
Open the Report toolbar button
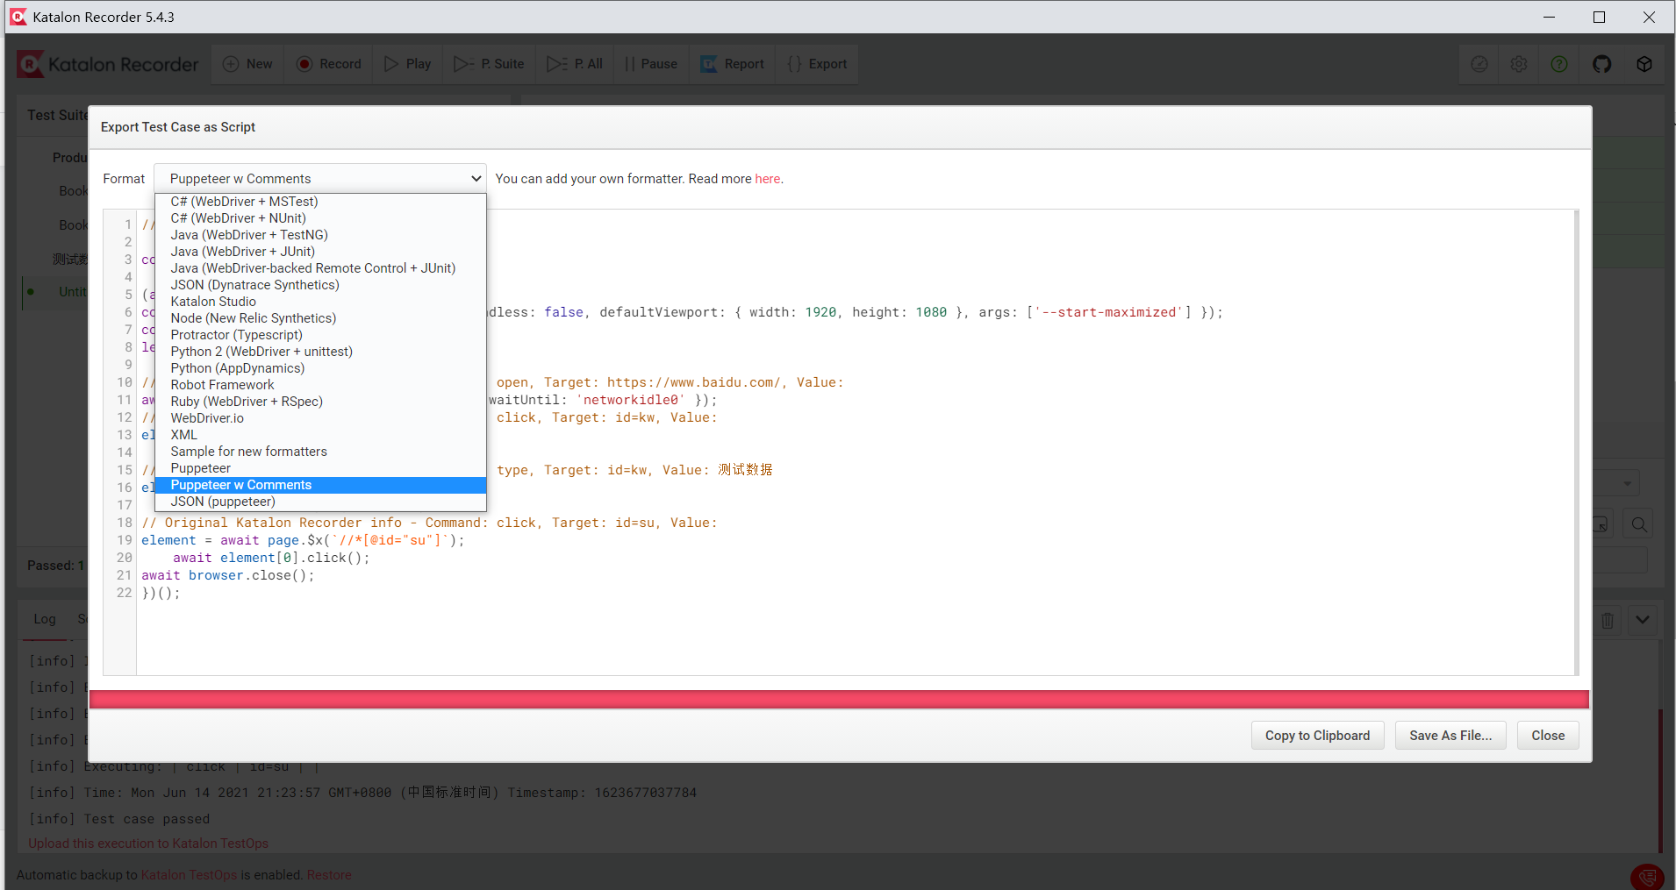733,64
